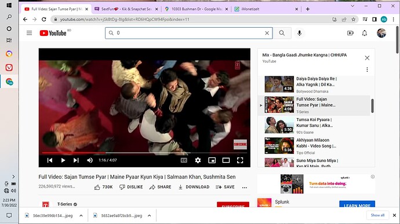This screenshot has width=400, height=224.
Task: Enter full screen mode
Action: [240, 160]
